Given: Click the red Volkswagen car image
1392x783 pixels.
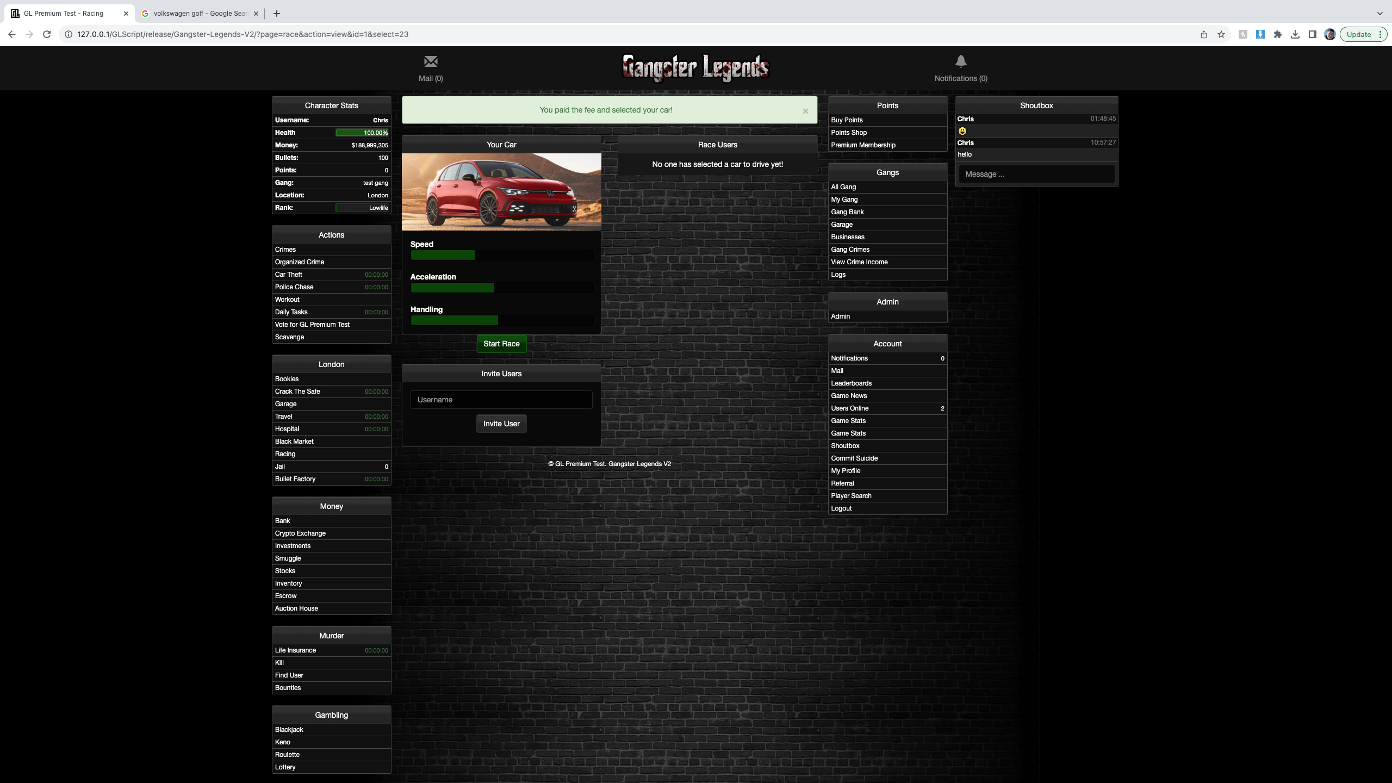Looking at the screenshot, I should click(x=501, y=192).
